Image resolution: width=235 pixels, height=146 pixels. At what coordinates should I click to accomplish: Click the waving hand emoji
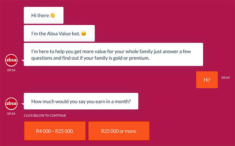click(x=52, y=15)
